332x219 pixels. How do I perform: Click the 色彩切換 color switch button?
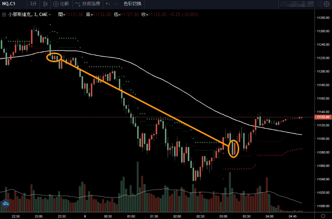click(x=132, y=4)
